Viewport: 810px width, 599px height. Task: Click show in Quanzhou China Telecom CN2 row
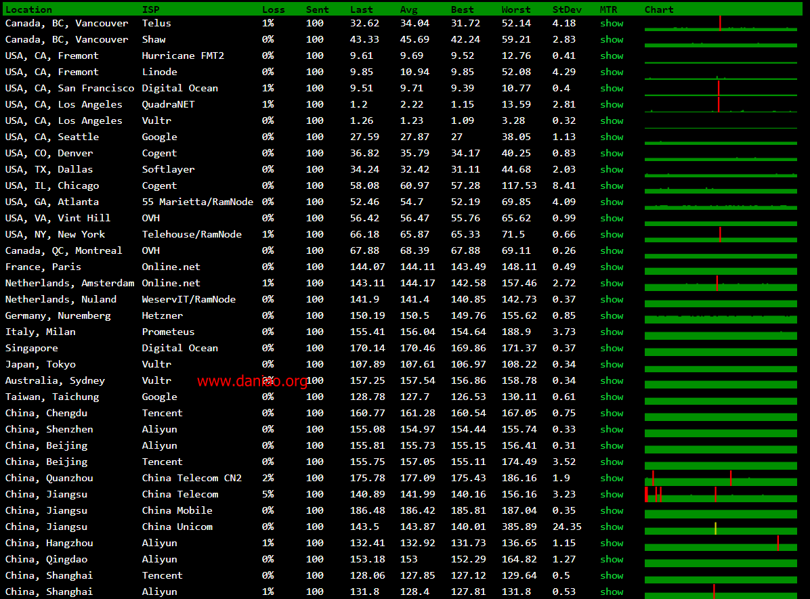point(612,478)
